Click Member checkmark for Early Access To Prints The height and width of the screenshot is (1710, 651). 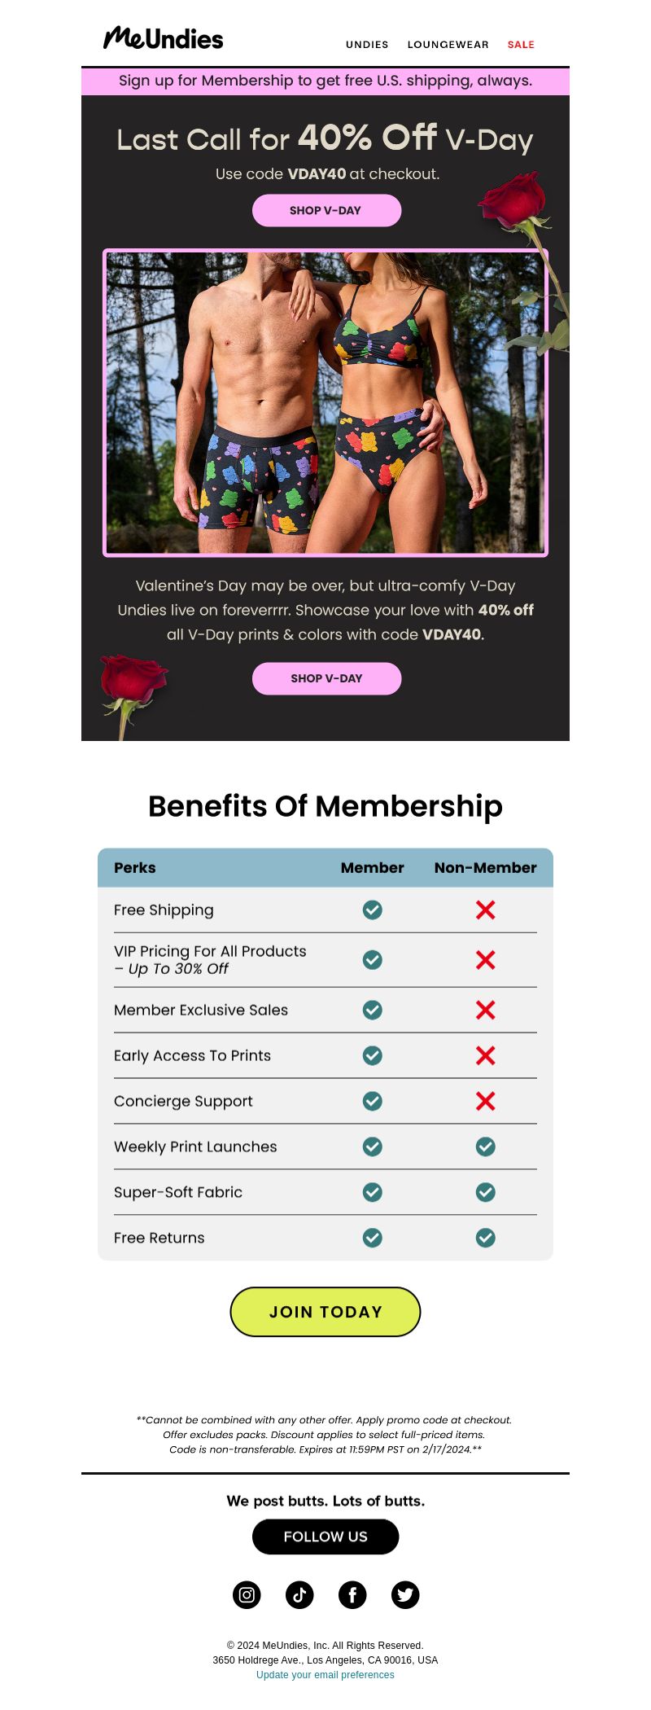coord(373,1055)
